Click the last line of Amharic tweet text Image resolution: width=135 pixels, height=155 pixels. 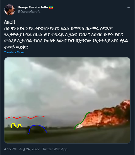click(x=16, y=47)
